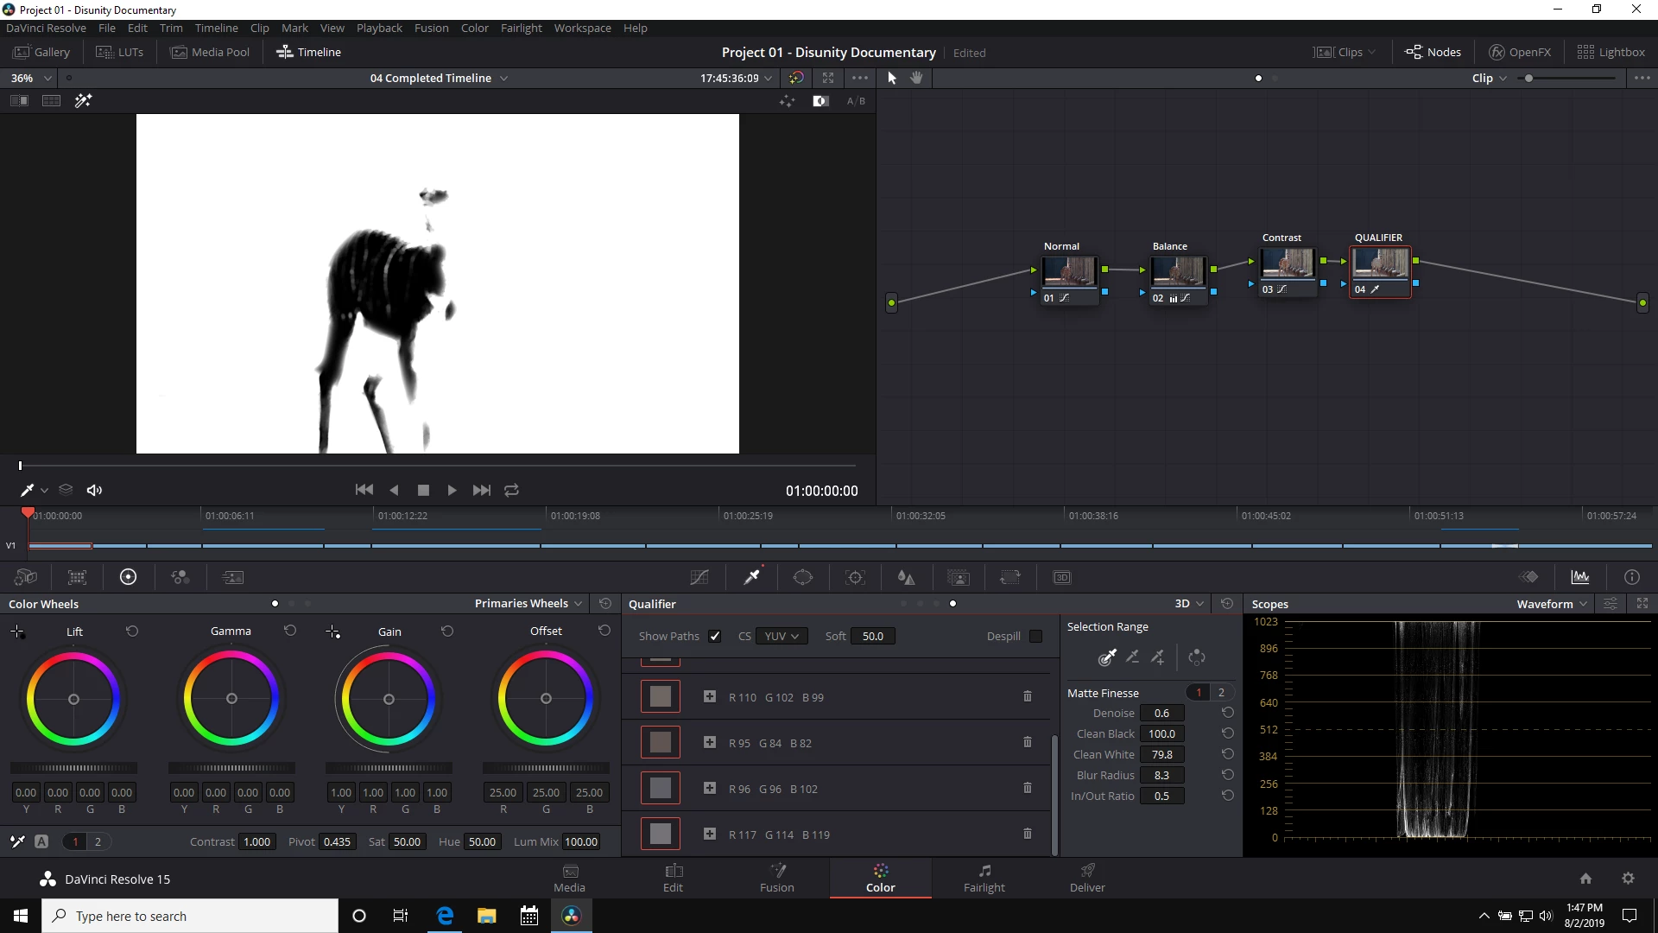Reset the Denoise value
This screenshot has height=933, width=1658.
(1227, 713)
